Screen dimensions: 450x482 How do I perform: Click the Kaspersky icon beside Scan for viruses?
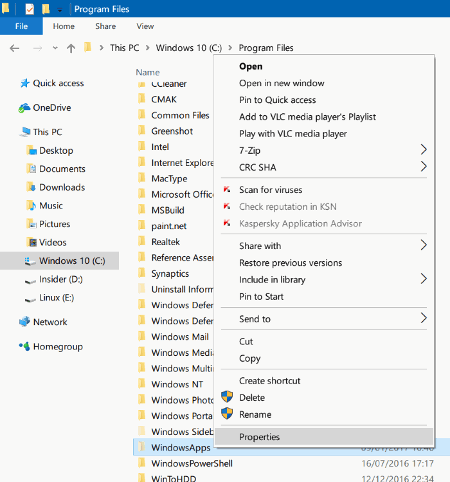[227, 189]
